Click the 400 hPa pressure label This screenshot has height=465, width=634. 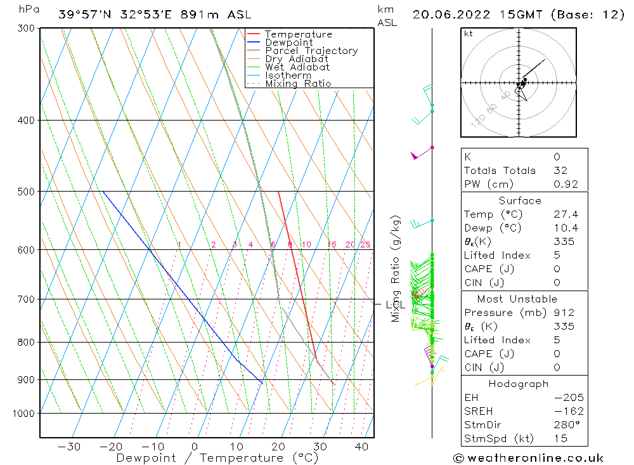26,120
